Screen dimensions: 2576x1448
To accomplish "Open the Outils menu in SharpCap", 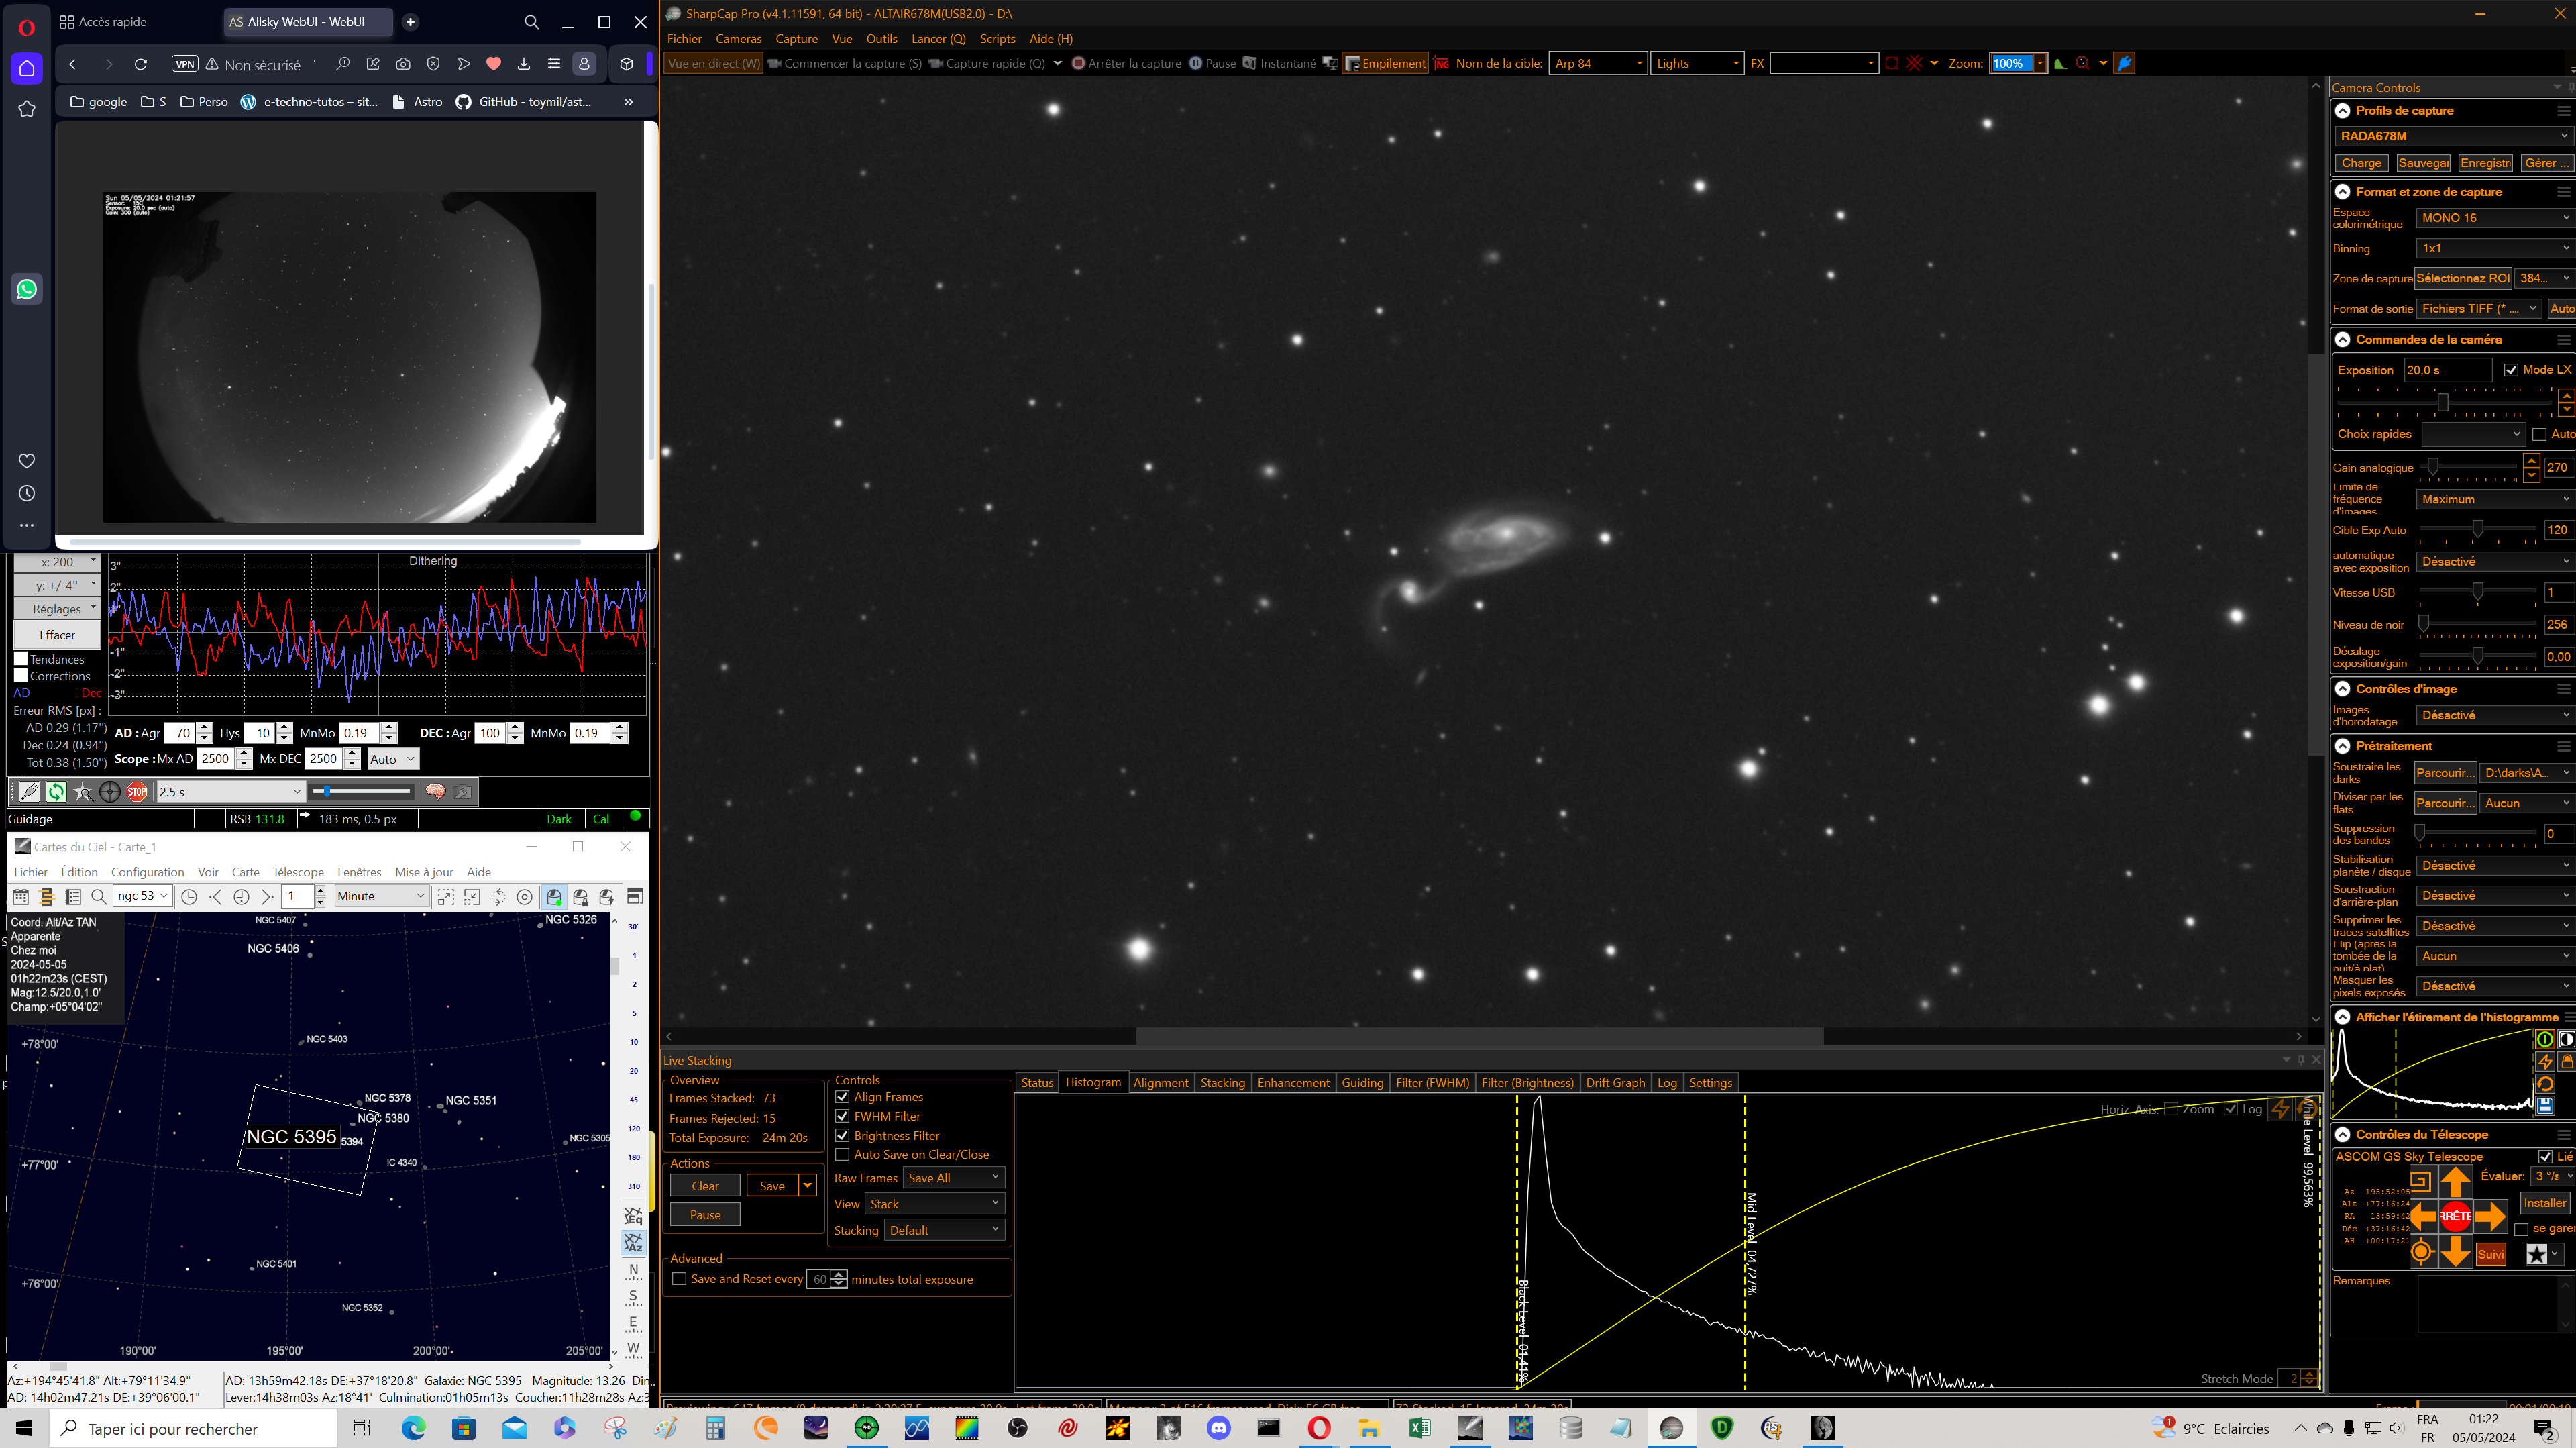I will click(x=881, y=39).
